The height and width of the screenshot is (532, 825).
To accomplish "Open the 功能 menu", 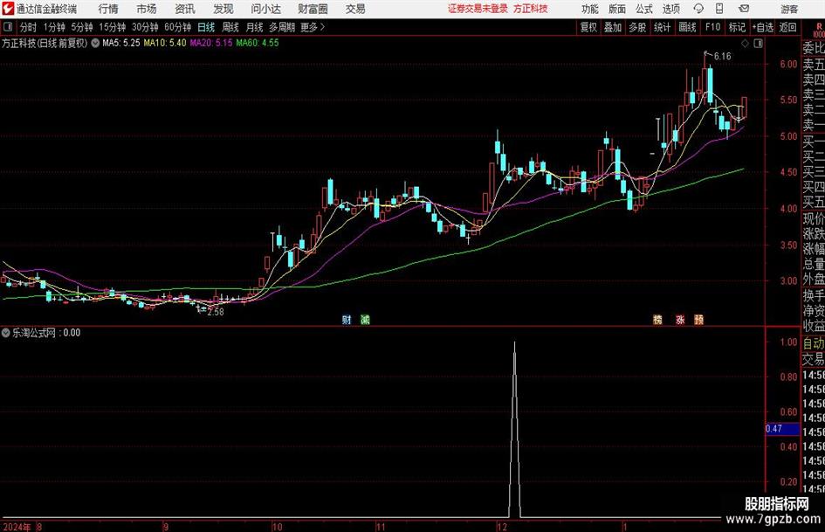I will 590,9.
